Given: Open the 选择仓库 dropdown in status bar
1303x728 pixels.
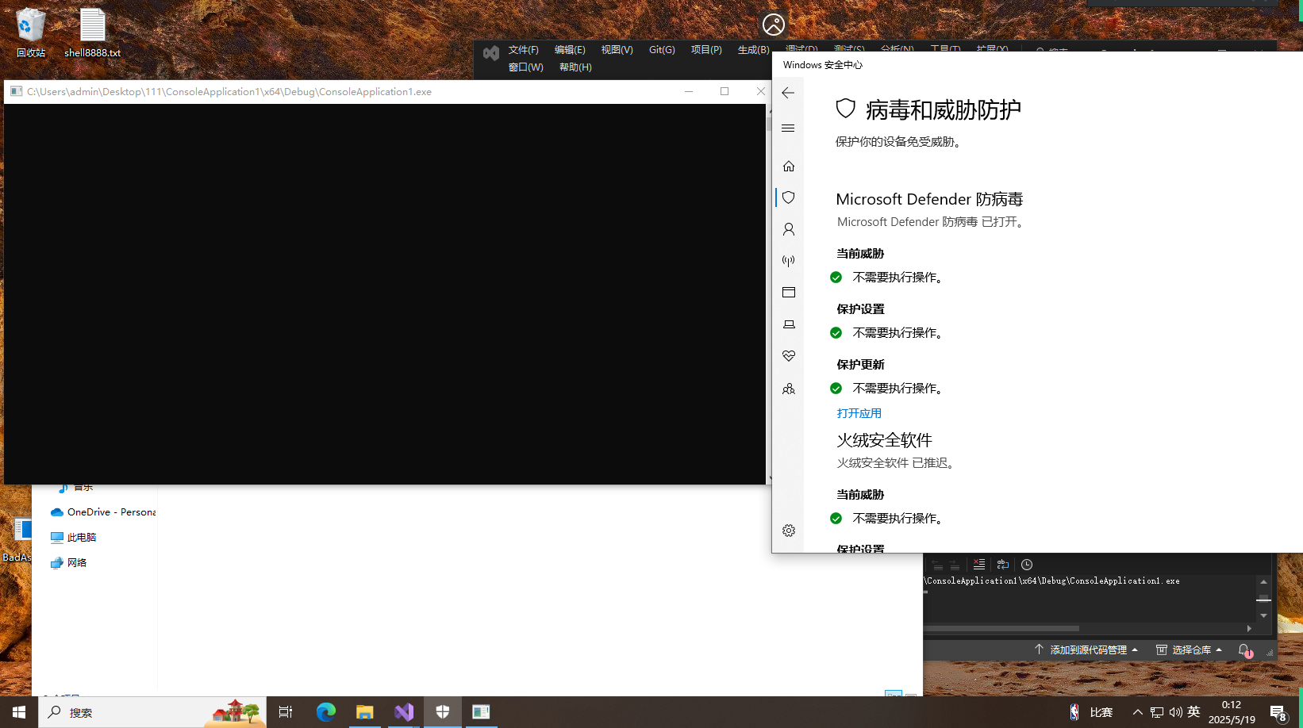Looking at the screenshot, I should pos(1190,649).
